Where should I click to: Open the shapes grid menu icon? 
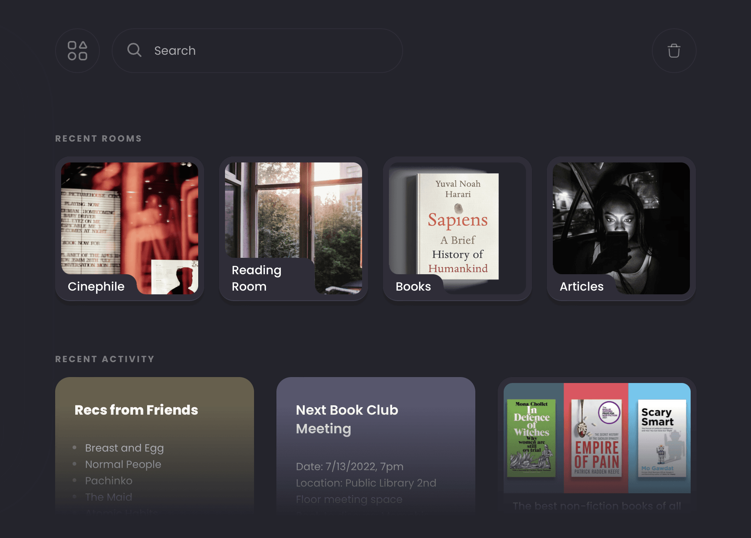click(x=77, y=51)
